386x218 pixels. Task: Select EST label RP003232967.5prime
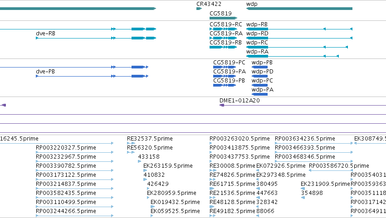[66, 157]
